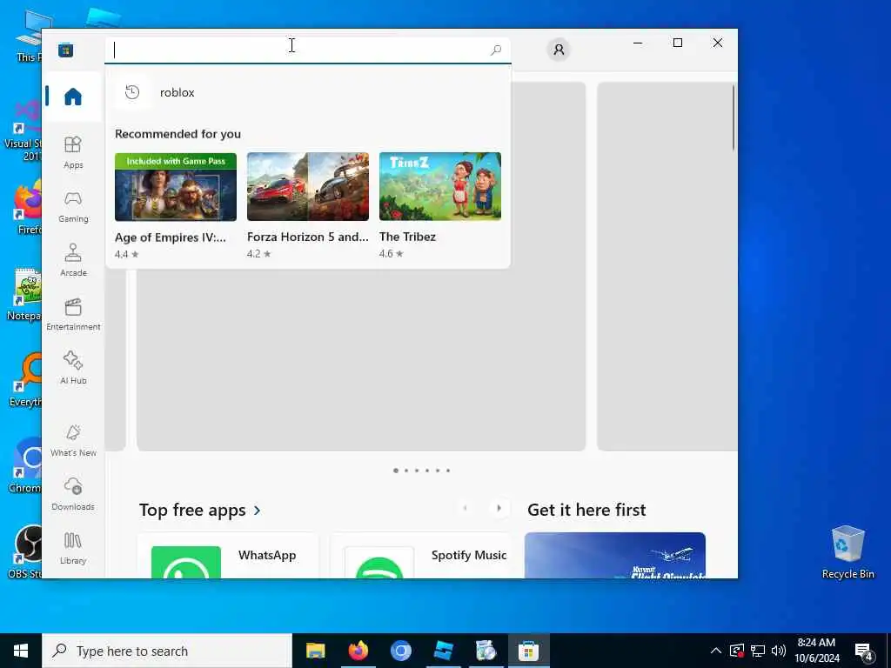Viewport: 891px width, 668px height.
Task: Open Recycle Bin on desktop
Action: click(x=847, y=552)
